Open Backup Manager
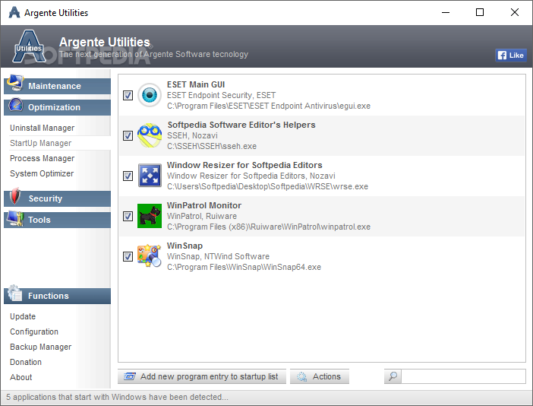 tap(40, 347)
